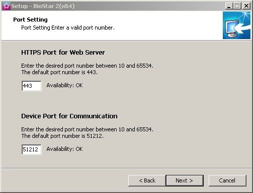The image size is (253, 193).
Task: Click Availability: OK beside the 443 field
Action: coord(64,85)
